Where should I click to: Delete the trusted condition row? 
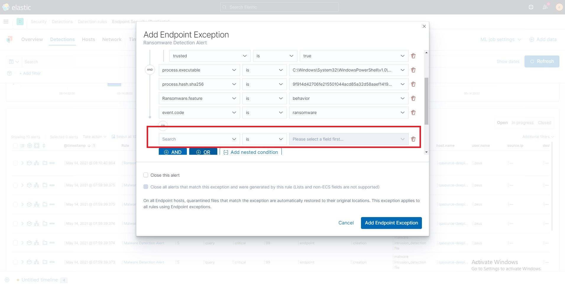(413, 56)
